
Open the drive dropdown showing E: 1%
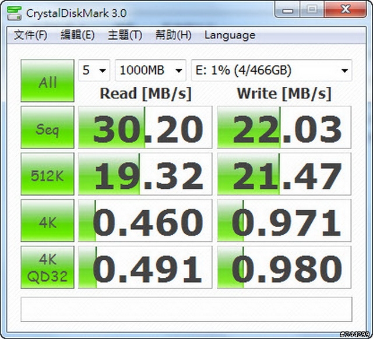click(272, 70)
